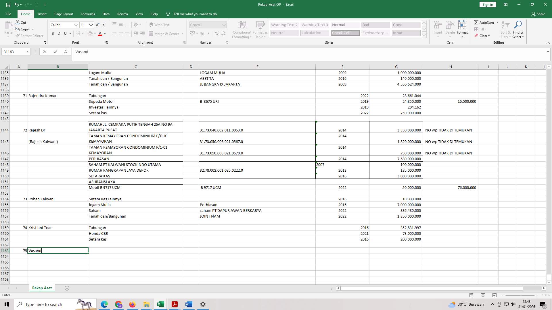552x310 pixels.
Task: Click the Sign in button
Action: 487,4
